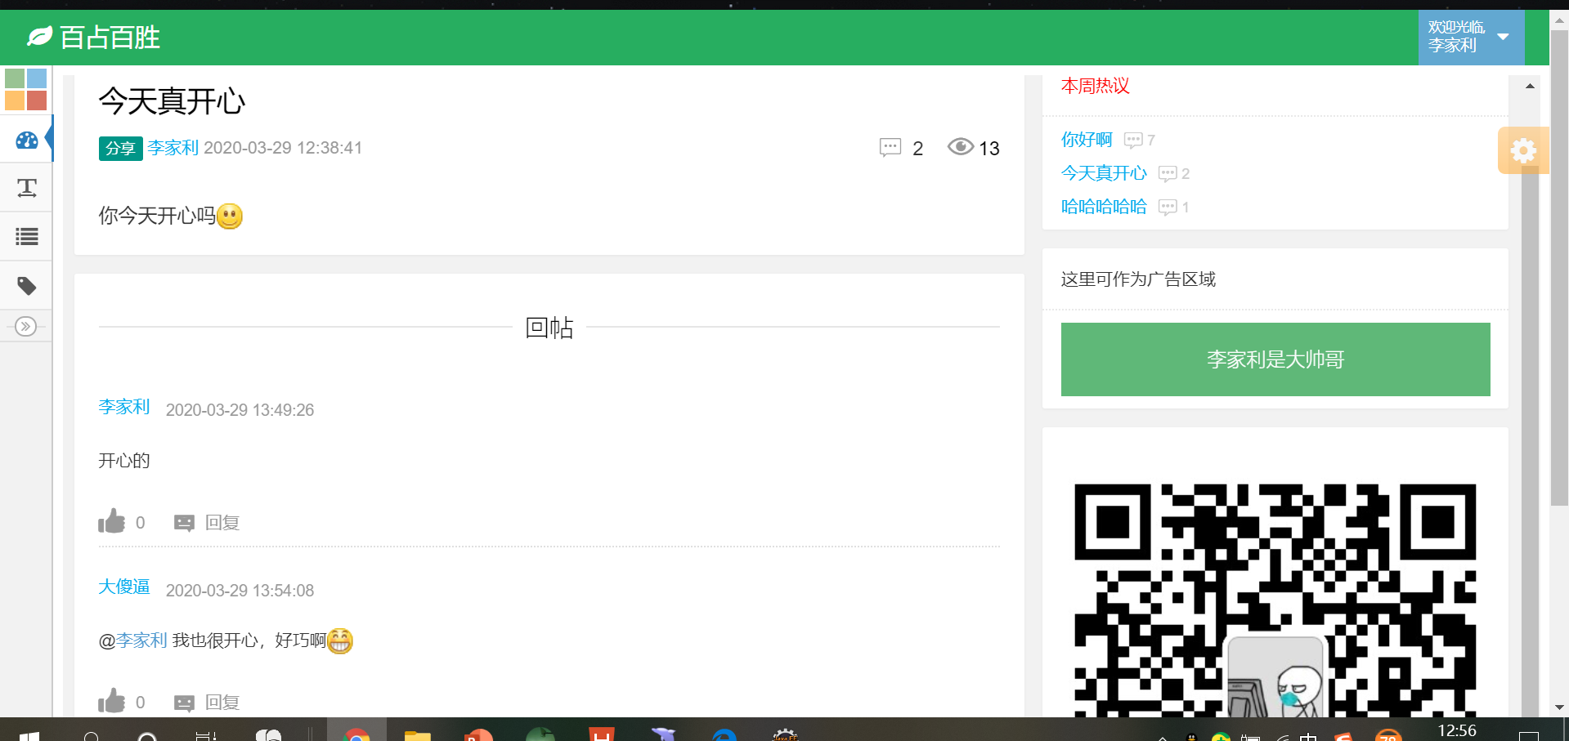This screenshot has width=1569, height=741.
Task: Open hot topic 你好啊
Action: pyautogui.click(x=1087, y=140)
